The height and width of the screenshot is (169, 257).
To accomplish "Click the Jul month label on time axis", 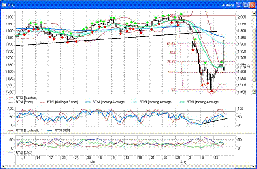I will pos(93,162).
